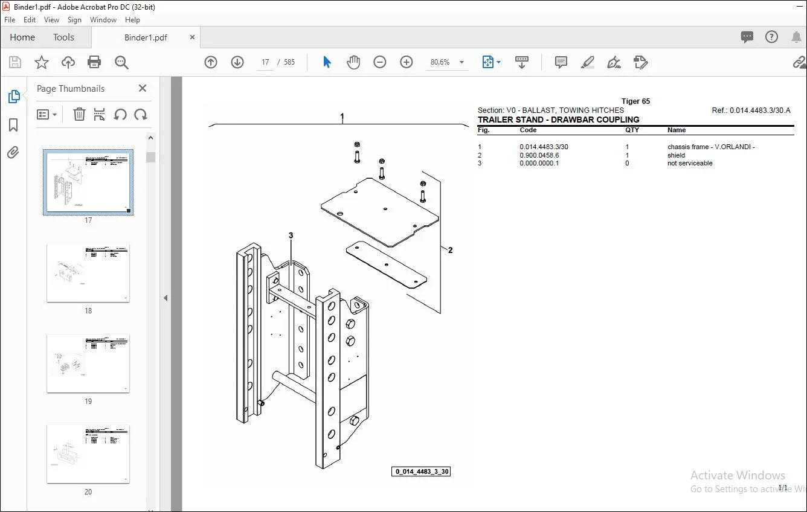This screenshot has width=807, height=512.
Task: Open the find text magnifier tool
Action: click(x=121, y=62)
